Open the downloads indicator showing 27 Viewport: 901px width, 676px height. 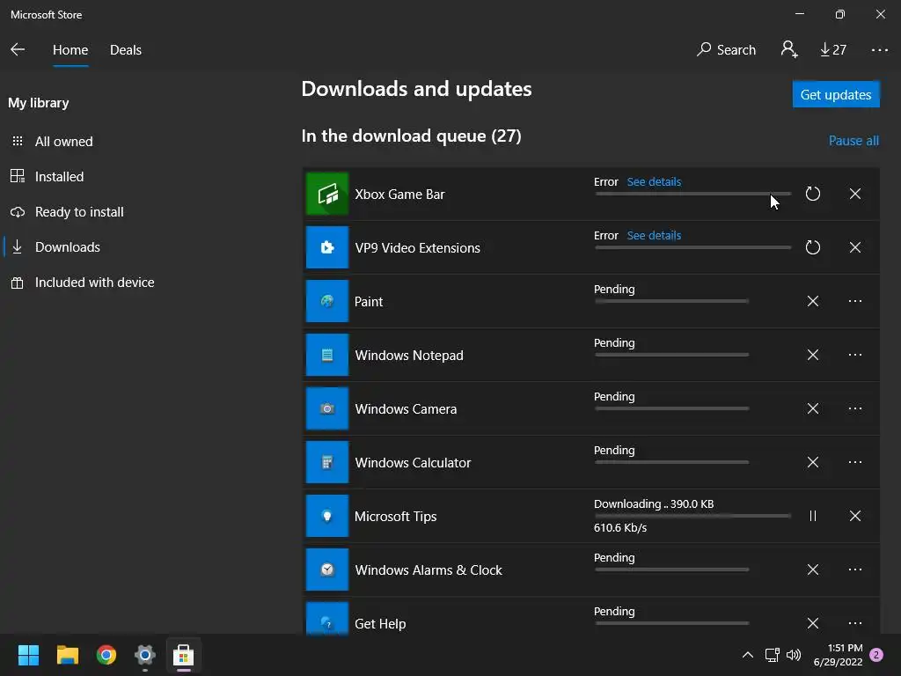pos(833,50)
